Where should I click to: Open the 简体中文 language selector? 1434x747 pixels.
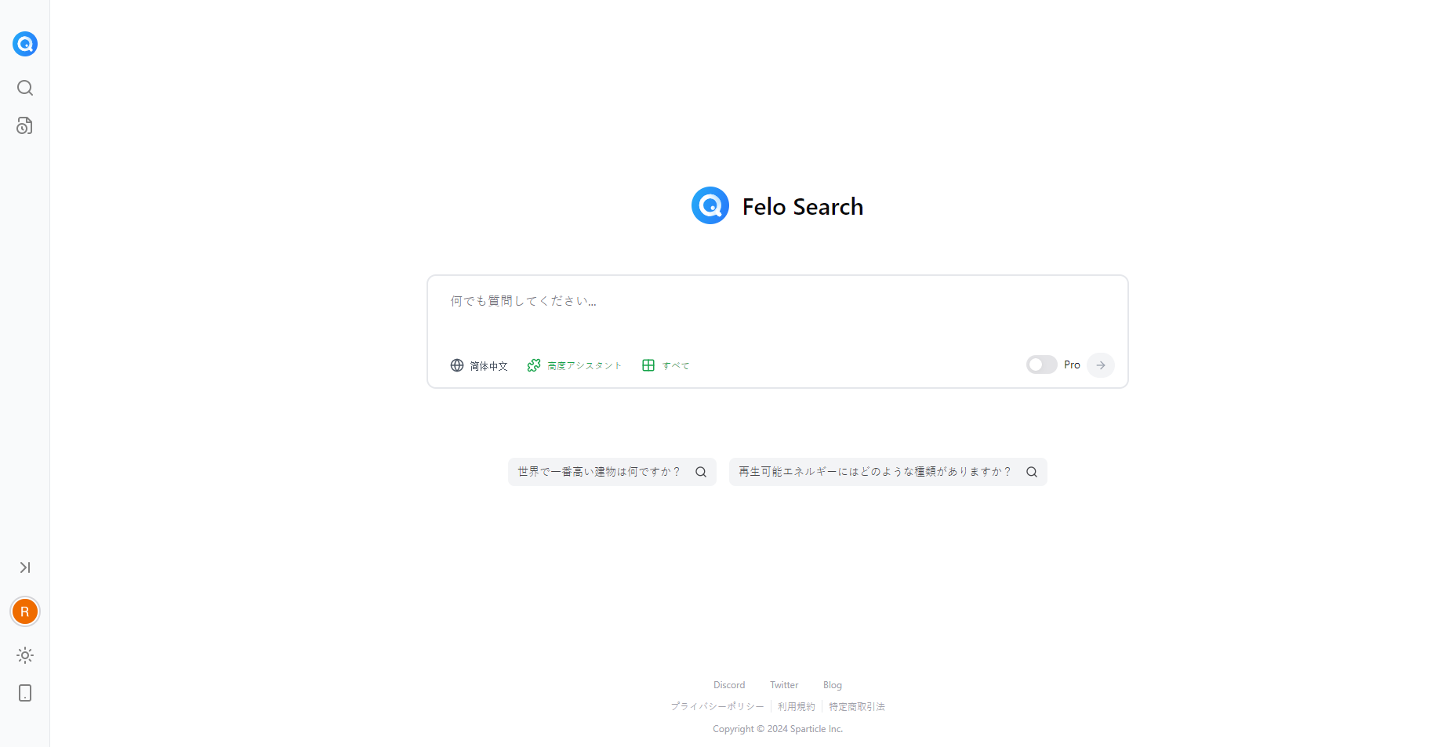point(479,365)
